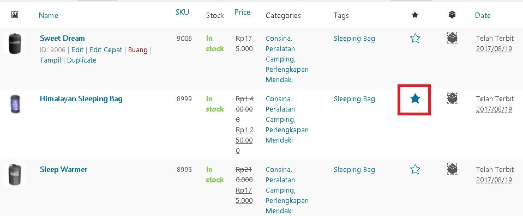This screenshot has height=216, width=523.
Task: Click the product type cube column header
Action: (x=452, y=15)
